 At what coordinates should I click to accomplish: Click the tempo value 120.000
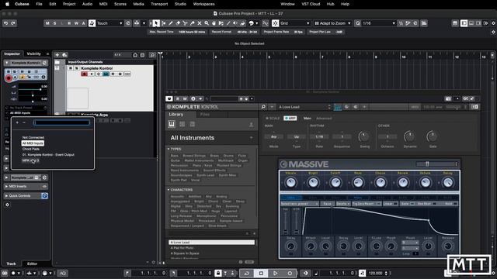click(x=376, y=273)
